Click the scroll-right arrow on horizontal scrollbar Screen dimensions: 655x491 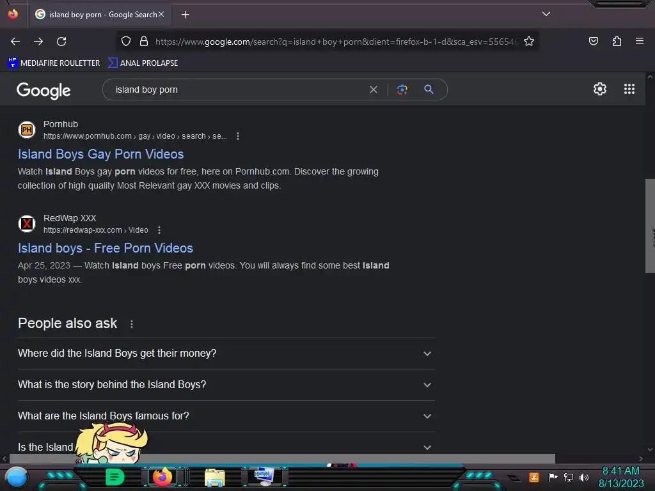641,458
